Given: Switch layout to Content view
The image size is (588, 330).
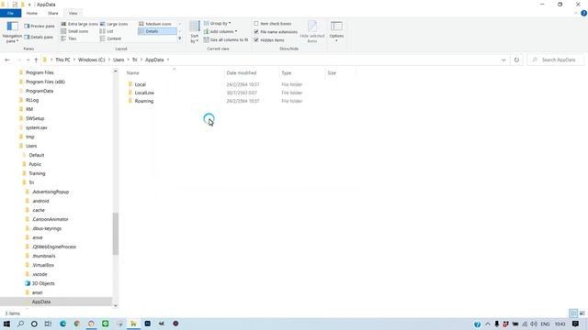Looking at the screenshot, I should click(x=110, y=38).
